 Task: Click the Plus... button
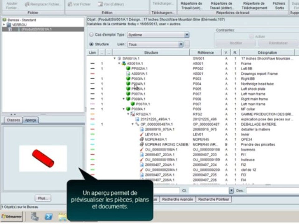(43, 198)
